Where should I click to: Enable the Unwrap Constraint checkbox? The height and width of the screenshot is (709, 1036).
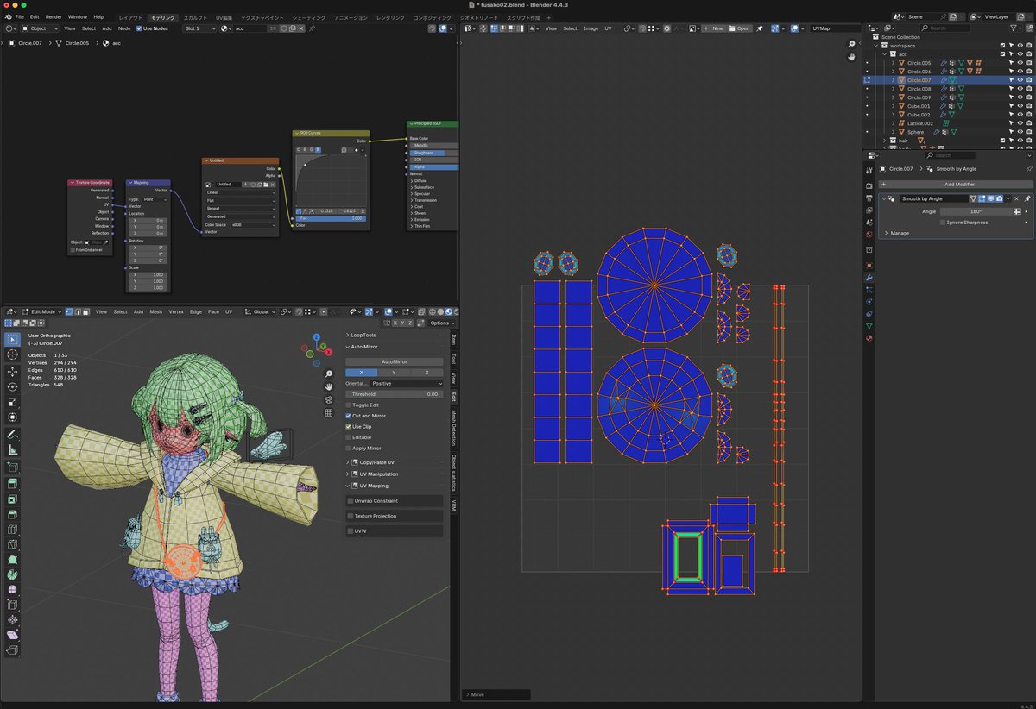pos(351,500)
